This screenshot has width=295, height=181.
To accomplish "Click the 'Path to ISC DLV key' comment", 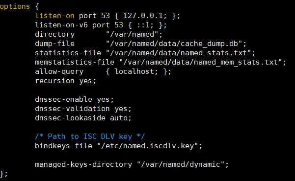I will (x=90, y=136).
